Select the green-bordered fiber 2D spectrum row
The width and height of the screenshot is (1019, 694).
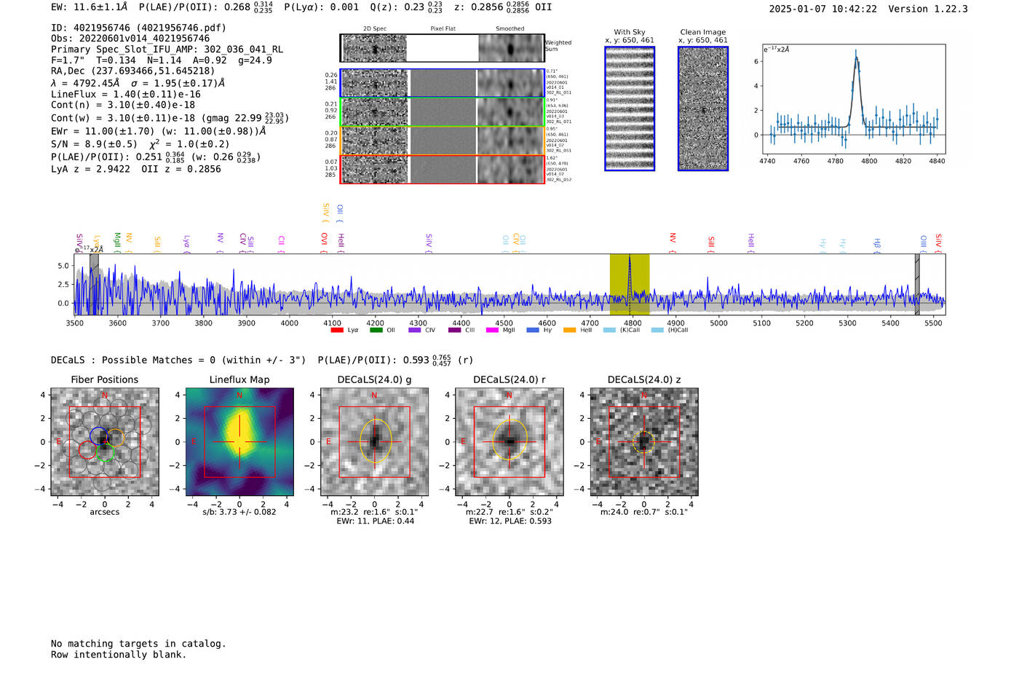443,112
